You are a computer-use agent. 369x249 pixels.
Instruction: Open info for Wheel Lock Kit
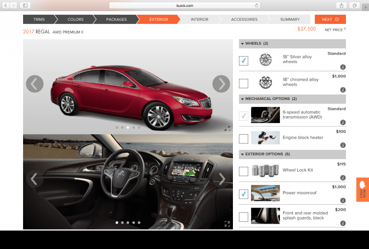pos(343,178)
